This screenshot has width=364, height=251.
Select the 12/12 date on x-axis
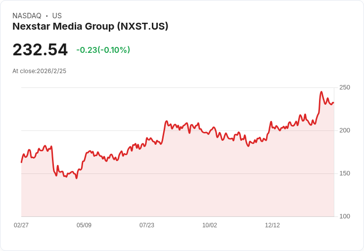(x=273, y=225)
